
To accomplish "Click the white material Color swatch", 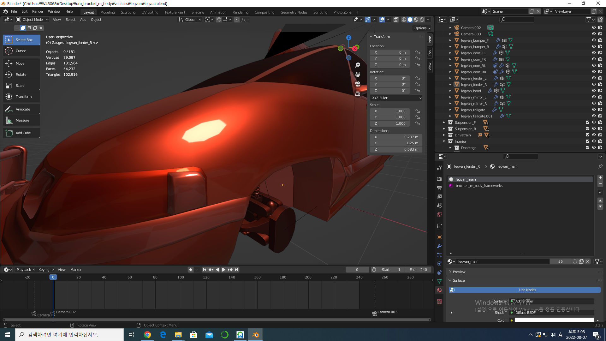I will [x=554, y=320].
